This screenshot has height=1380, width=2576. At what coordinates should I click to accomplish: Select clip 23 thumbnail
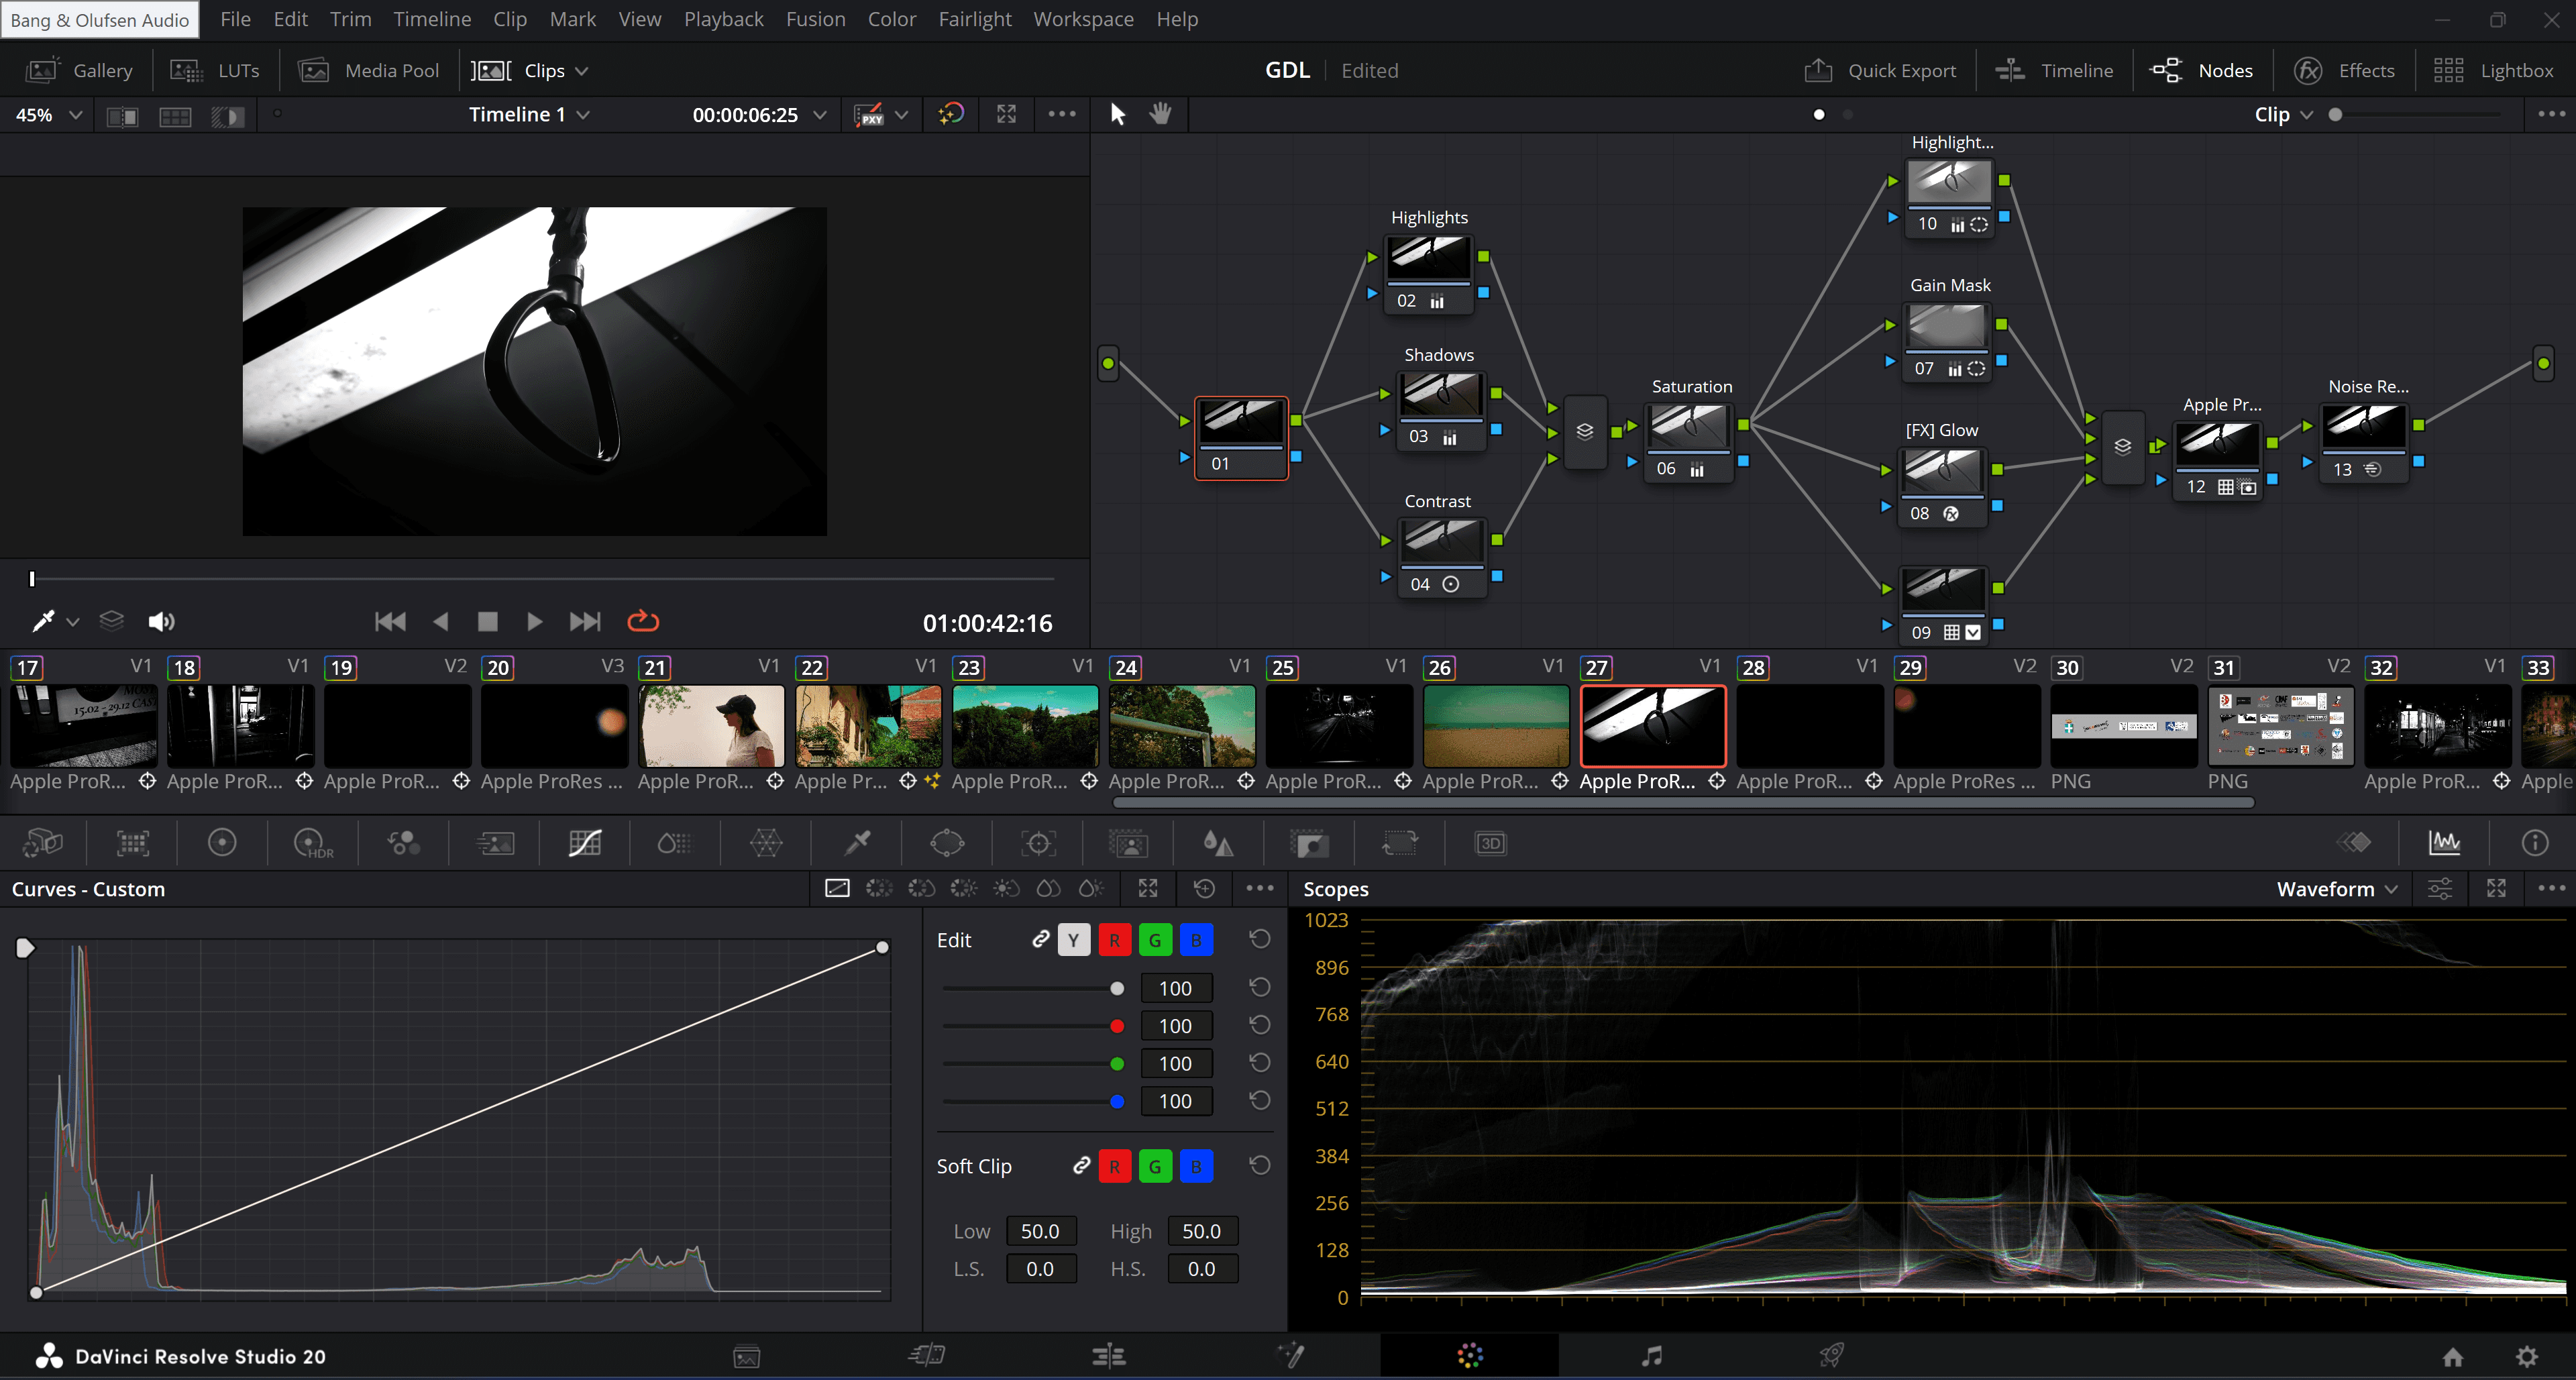1024,726
